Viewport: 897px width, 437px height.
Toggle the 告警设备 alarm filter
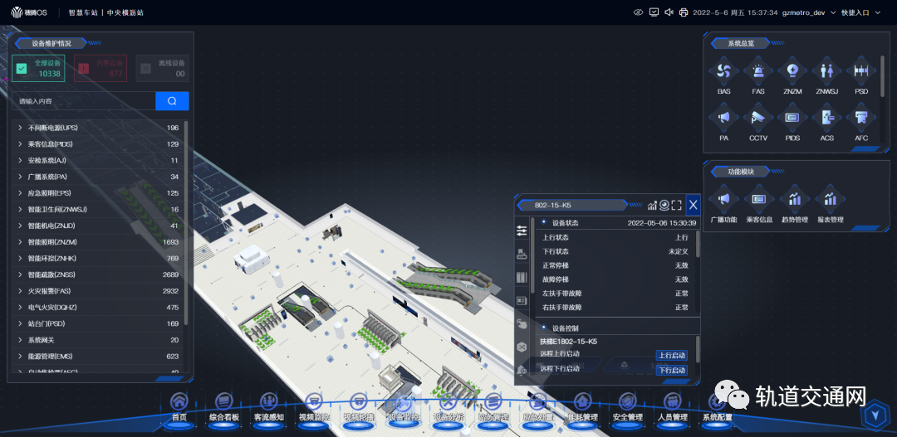click(84, 69)
